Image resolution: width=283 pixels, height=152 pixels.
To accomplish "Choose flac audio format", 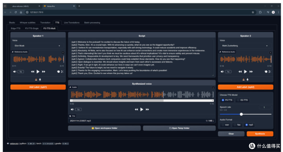I will [x=235, y=125].
